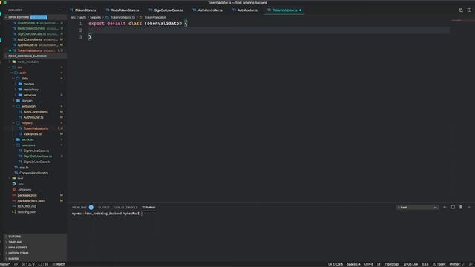475x267 pixels.
Task: Open SignOutUseCase.ts in the usecases folder
Action: click(x=38, y=156)
